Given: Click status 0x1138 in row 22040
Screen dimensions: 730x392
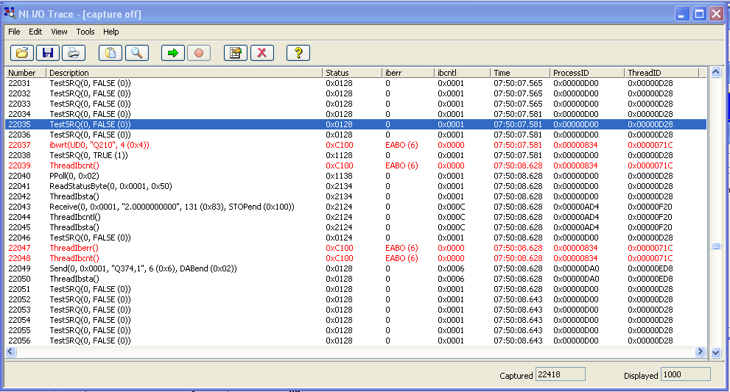Looking at the screenshot, I should point(339,176).
